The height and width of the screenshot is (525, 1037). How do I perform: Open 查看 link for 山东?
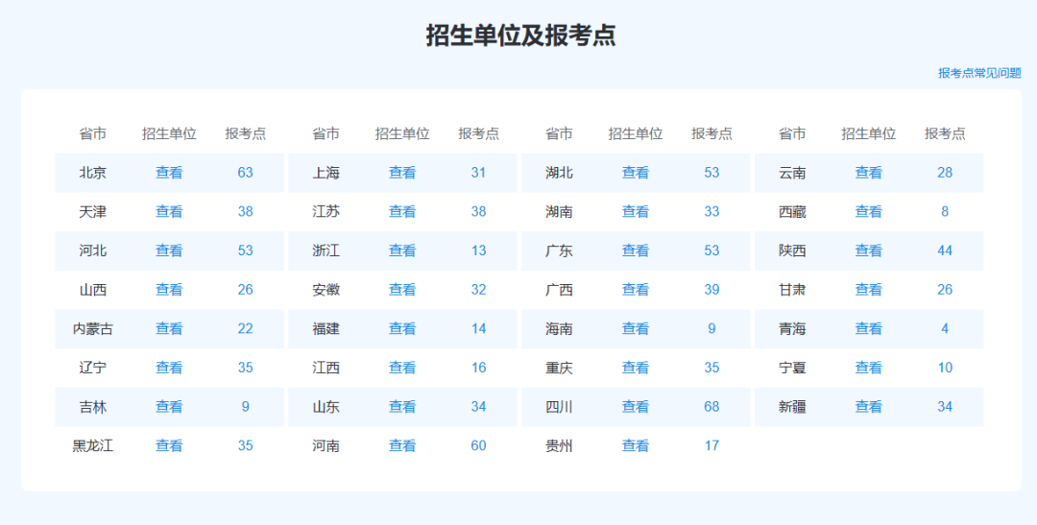click(402, 407)
